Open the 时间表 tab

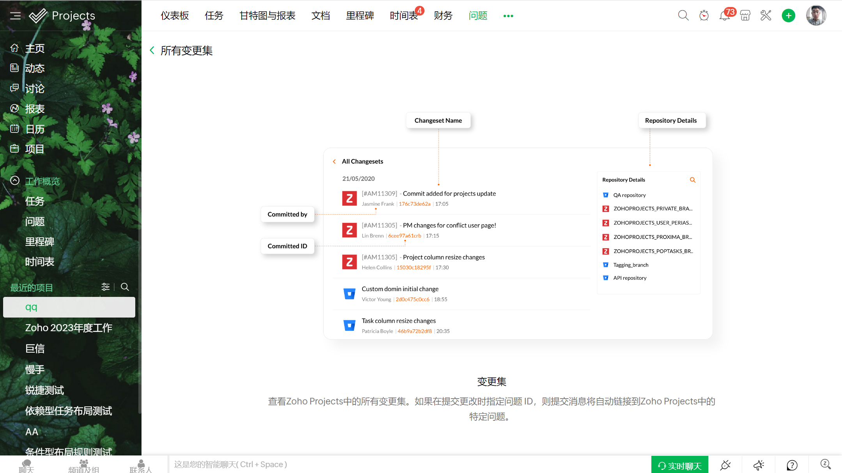click(403, 16)
